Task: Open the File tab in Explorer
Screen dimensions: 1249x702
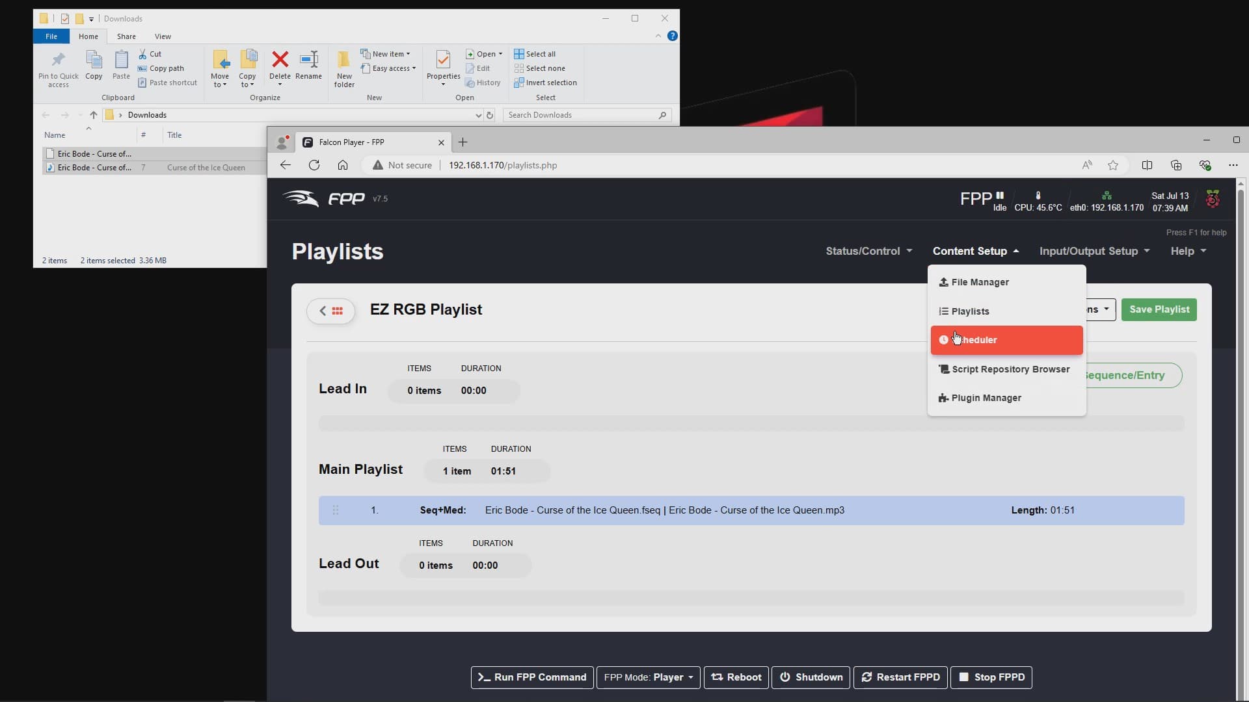Action: click(51, 36)
